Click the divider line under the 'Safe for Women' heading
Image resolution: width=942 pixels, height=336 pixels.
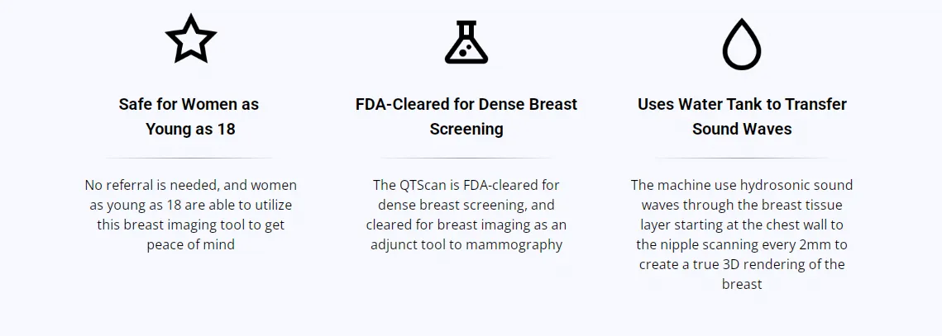pyautogui.click(x=189, y=158)
